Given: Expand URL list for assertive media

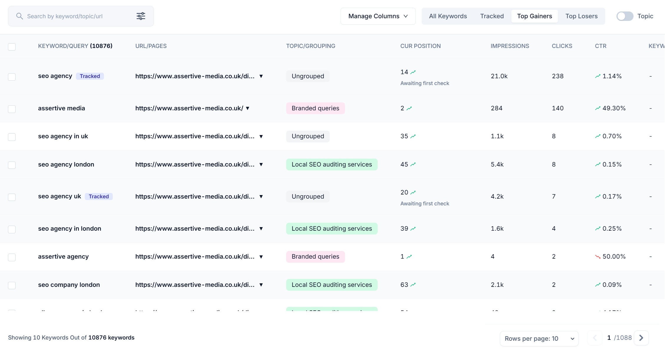Looking at the screenshot, I should (x=248, y=108).
